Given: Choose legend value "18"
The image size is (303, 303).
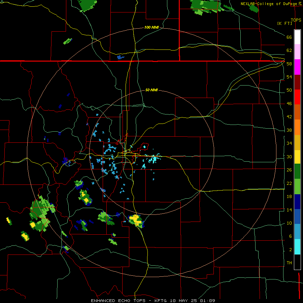Looking at the screenshot, I should 289,197.
